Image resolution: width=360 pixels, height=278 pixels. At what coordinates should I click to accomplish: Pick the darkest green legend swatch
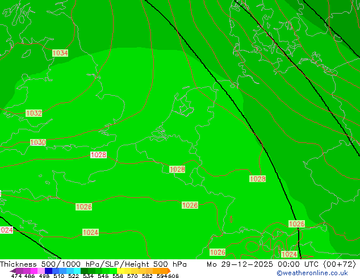(84, 271)
